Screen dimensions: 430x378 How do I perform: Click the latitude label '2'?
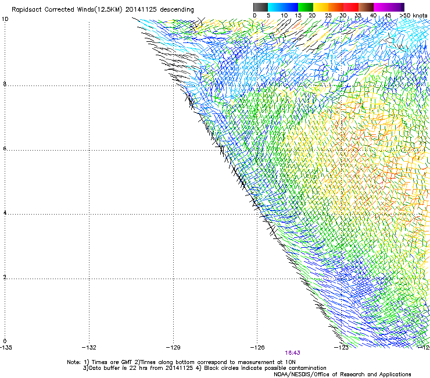tap(5, 277)
